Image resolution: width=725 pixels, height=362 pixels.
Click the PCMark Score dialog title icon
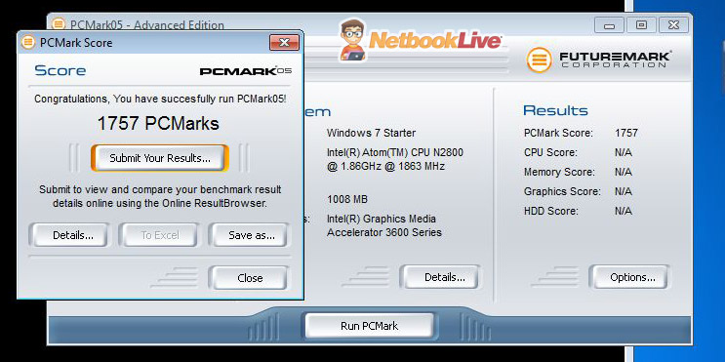pyautogui.click(x=28, y=43)
